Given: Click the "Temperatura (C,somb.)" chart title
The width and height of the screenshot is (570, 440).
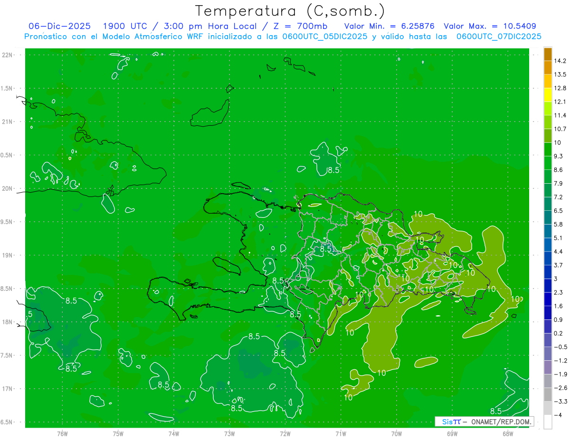Looking at the screenshot, I should pos(290,11).
